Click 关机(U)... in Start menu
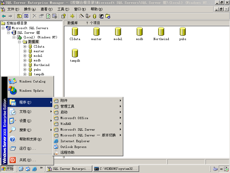Viewport: 230px width, 173px height. [x=30, y=160]
